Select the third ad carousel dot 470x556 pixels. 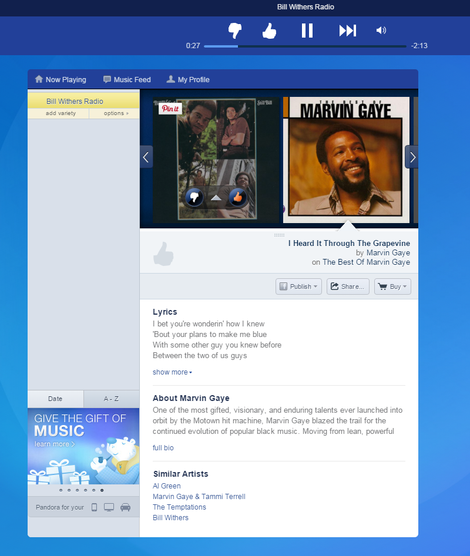78,490
